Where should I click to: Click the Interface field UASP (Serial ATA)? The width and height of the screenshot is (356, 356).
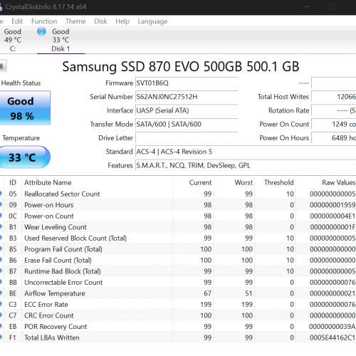[187, 110]
